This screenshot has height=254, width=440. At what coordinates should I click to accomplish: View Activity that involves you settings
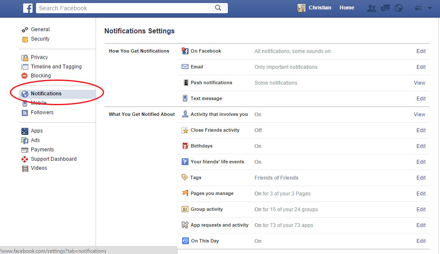(x=419, y=115)
